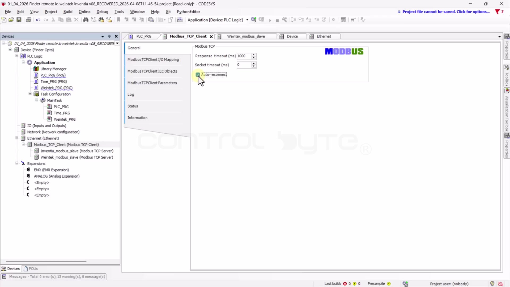510x287 pixels.
Task: Click 'Project file cannot be saved' link
Action: point(446,12)
